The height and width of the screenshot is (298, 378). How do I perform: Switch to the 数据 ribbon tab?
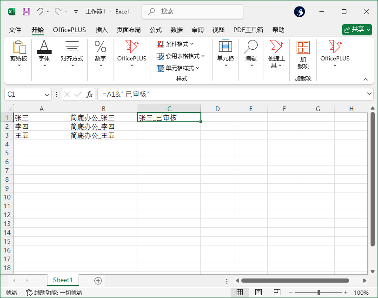point(176,29)
